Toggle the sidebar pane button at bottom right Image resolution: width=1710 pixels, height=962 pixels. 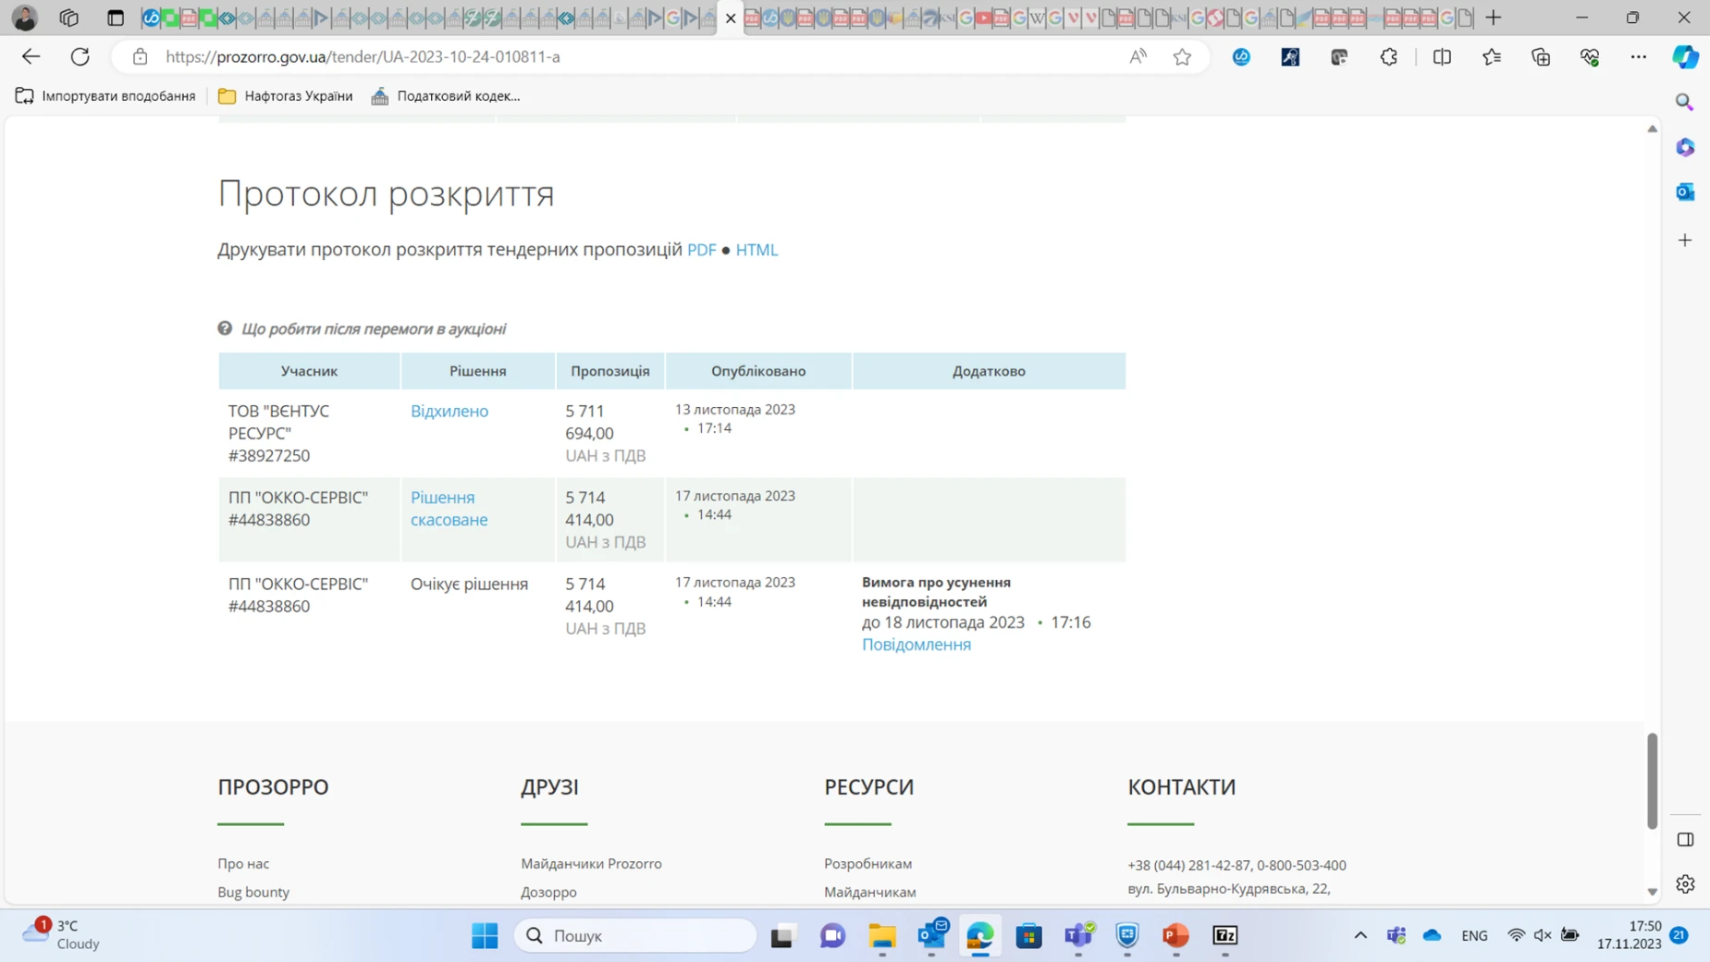pos(1684,840)
